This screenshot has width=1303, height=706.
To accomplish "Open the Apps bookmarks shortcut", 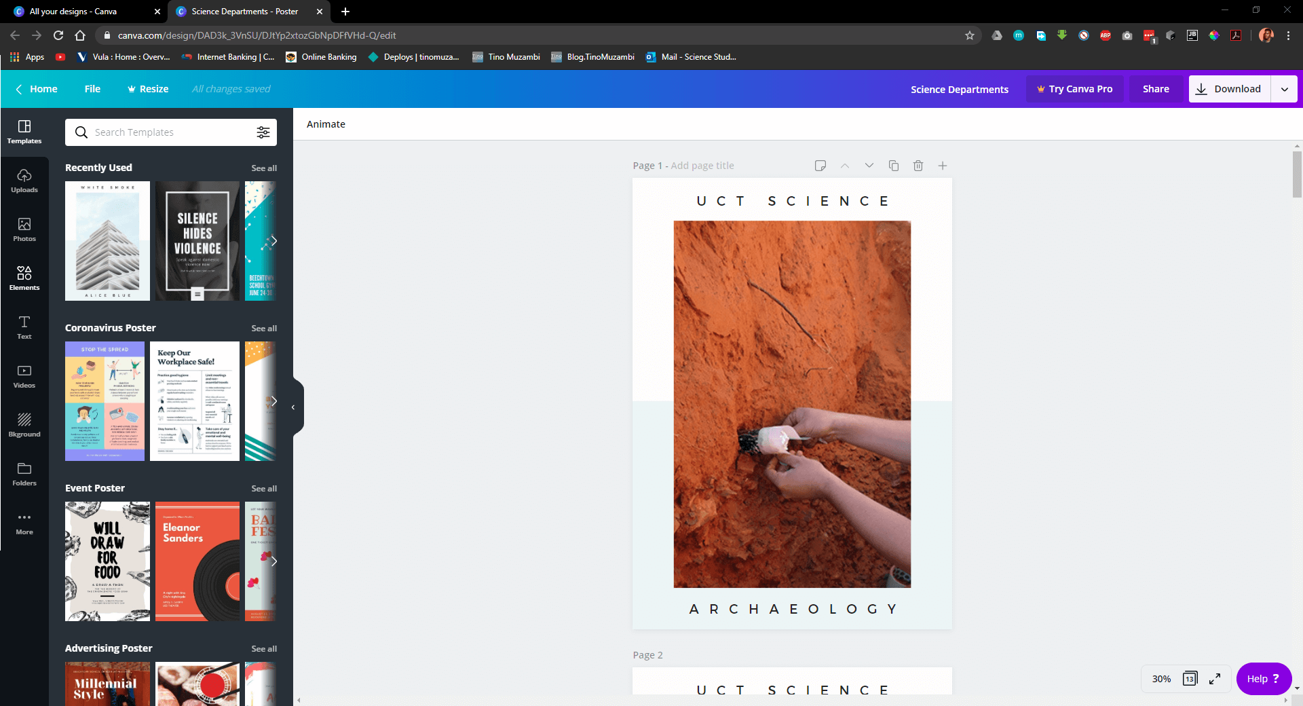I will [x=27, y=57].
